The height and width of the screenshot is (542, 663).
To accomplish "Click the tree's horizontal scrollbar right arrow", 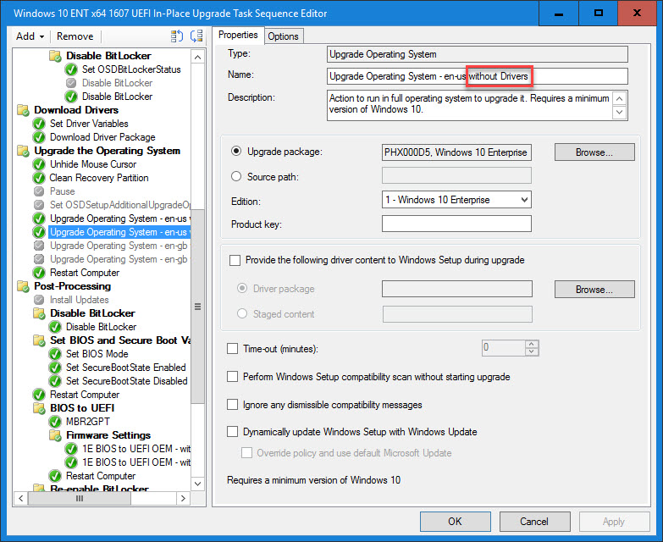I will coord(184,498).
